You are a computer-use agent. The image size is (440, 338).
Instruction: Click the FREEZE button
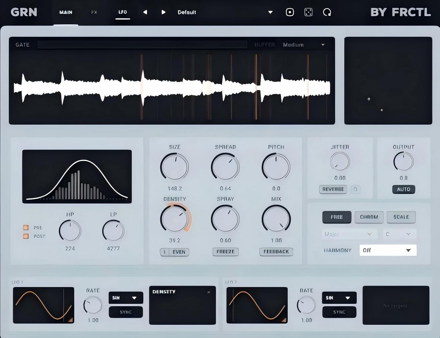point(226,252)
